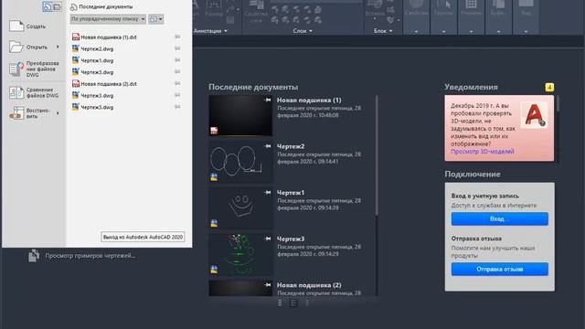Switch to open documents view toggle icon

(57, 6)
